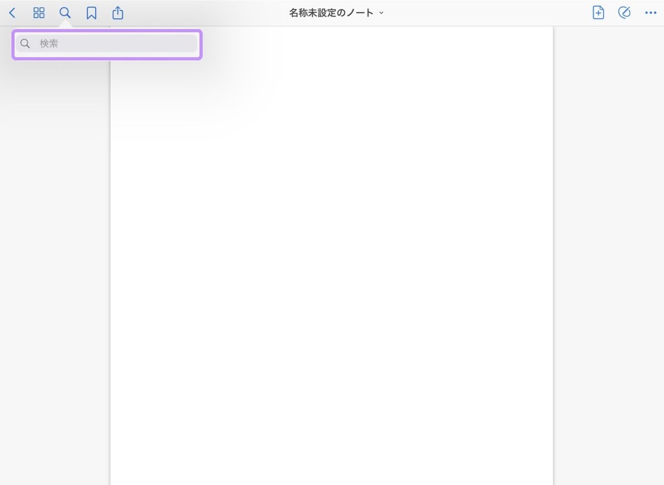Toggle the pen editing mode icon
Image resolution: width=664 pixels, height=485 pixels.
(x=624, y=13)
